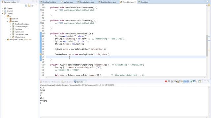Fold the handleAddOneDayEvent method at line 48
Image resolution: width=211 pixels, height=118 pixels.
(45, 33)
